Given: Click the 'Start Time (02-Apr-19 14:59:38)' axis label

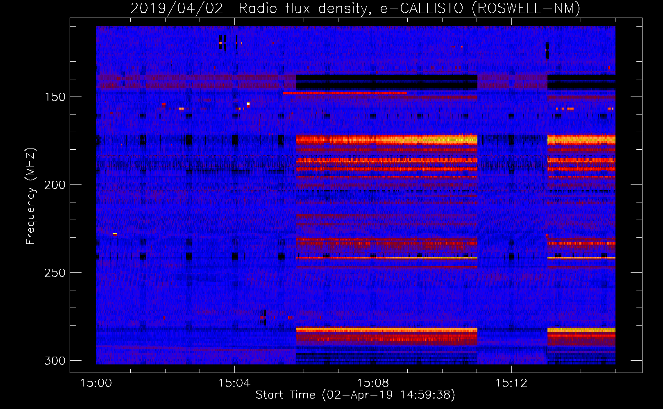Looking at the screenshot, I should tap(355, 395).
